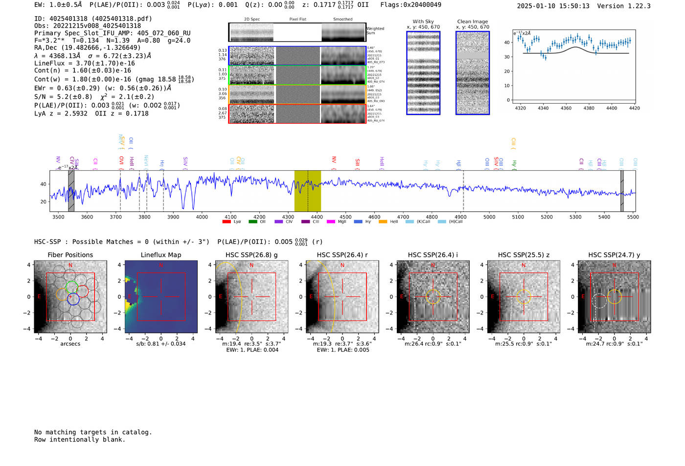Click the OII green legend swatch

[x=252, y=222]
